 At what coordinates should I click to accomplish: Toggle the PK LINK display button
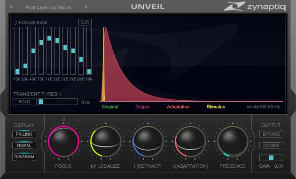click(24, 134)
